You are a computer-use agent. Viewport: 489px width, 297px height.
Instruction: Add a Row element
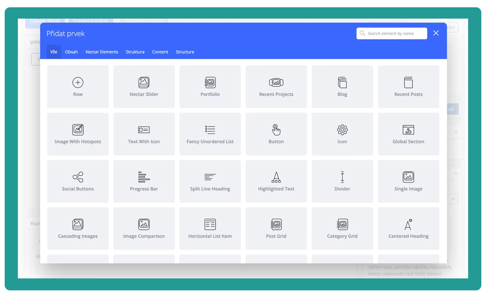[78, 87]
